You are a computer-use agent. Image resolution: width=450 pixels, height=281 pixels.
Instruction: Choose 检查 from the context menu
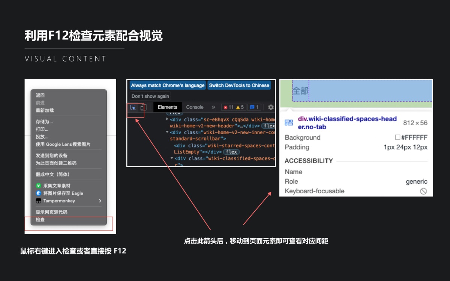pyautogui.click(x=40, y=220)
